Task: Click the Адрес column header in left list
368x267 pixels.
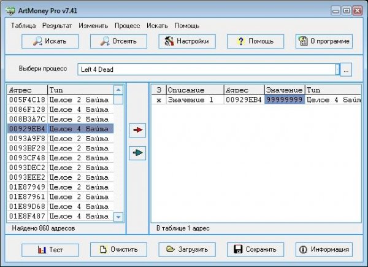Action: pyautogui.click(x=27, y=90)
